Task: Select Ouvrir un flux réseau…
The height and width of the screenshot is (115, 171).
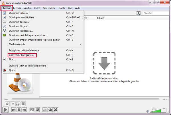Action: (x=43, y=31)
